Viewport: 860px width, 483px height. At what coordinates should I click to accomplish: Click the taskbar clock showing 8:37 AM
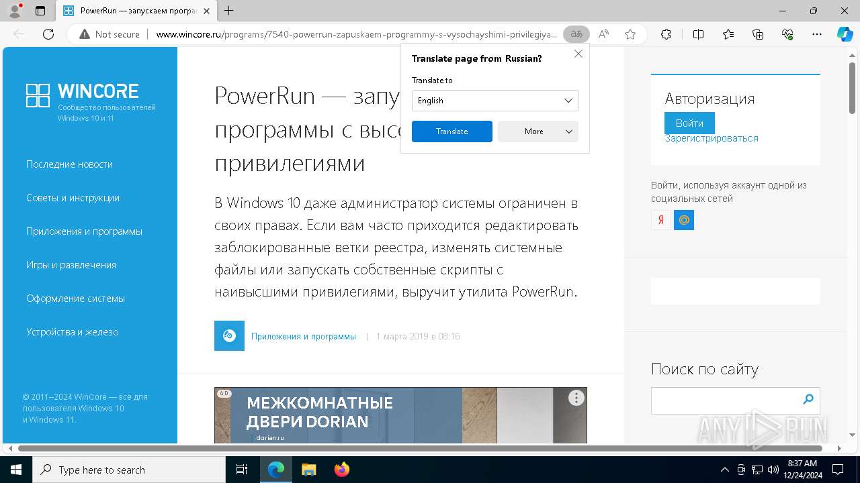[x=802, y=470]
